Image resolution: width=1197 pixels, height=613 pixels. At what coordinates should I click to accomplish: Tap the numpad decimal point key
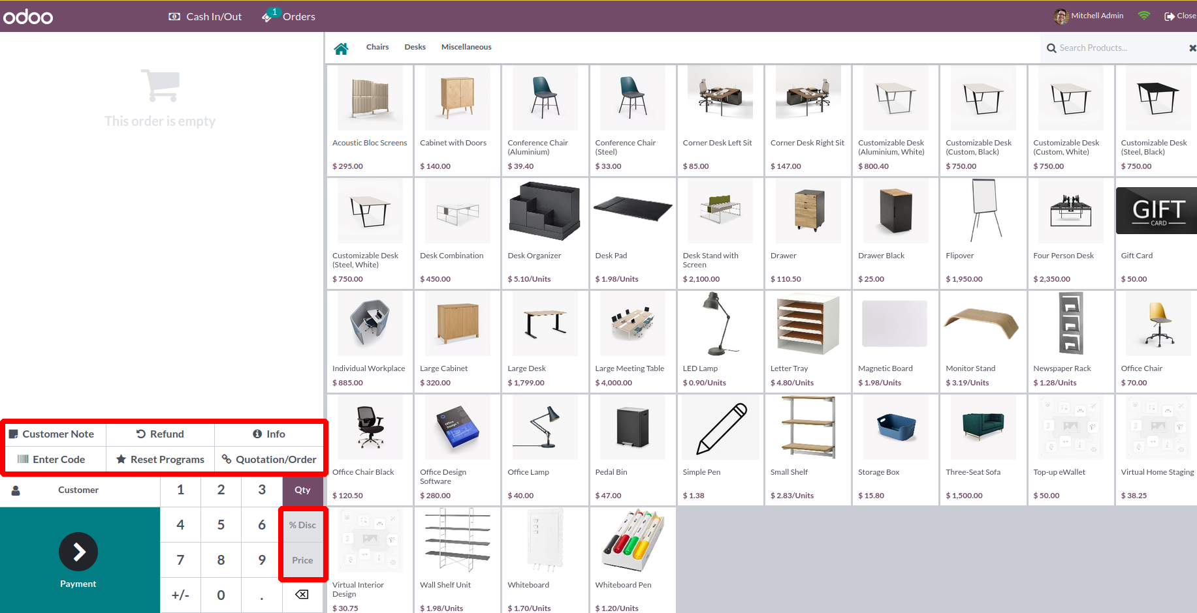coord(262,595)
